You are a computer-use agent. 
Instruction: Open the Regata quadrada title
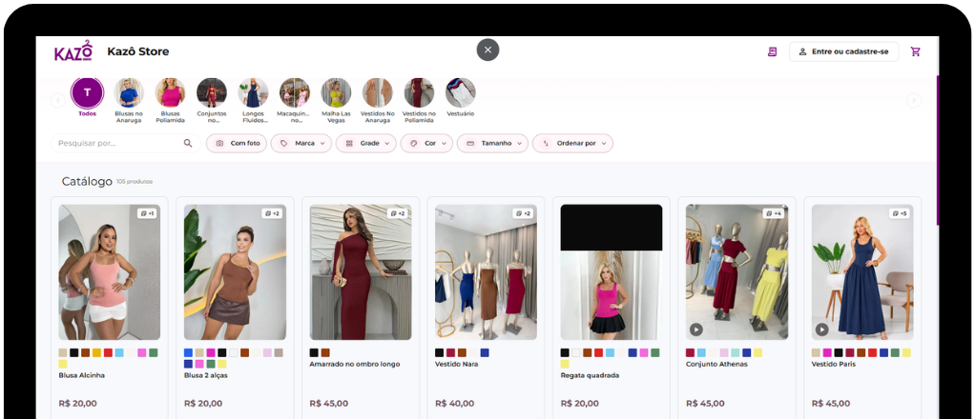[x=590, y=375]
